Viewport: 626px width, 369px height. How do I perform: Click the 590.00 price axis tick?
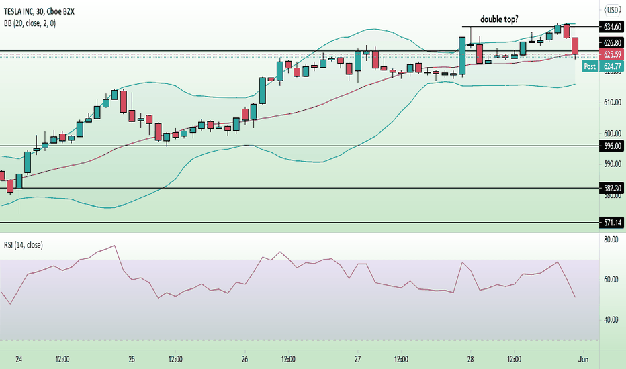click(612, 164)
